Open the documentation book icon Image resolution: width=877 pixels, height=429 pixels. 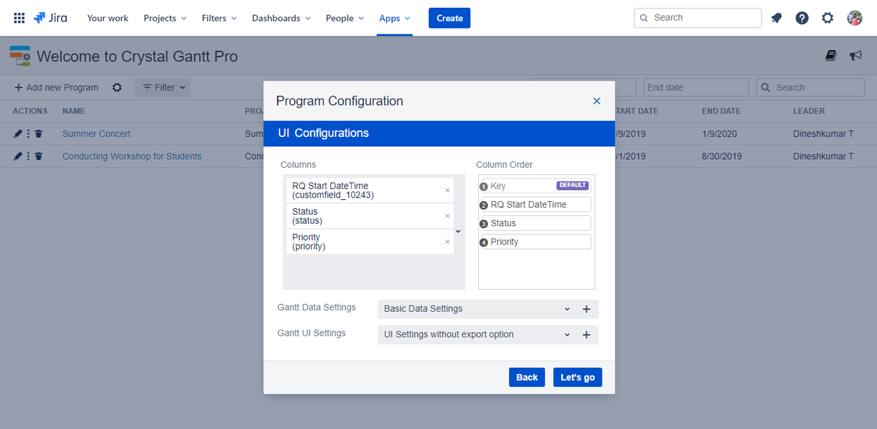(x=831, y=56)
